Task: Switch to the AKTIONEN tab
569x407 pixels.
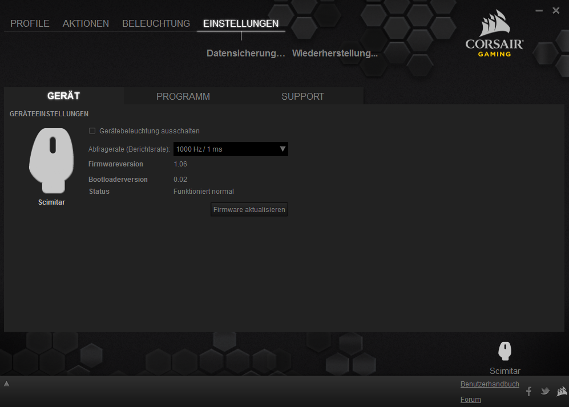Action: 86,23
